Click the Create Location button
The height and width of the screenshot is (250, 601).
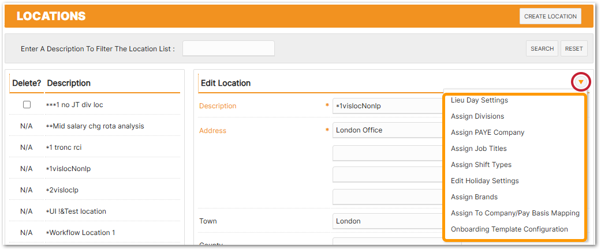point(550,17)
